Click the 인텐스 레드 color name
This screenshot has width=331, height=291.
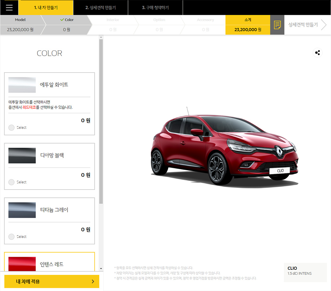click(52, 264)
